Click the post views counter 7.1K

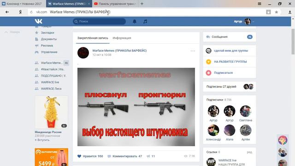coord(189,156)
